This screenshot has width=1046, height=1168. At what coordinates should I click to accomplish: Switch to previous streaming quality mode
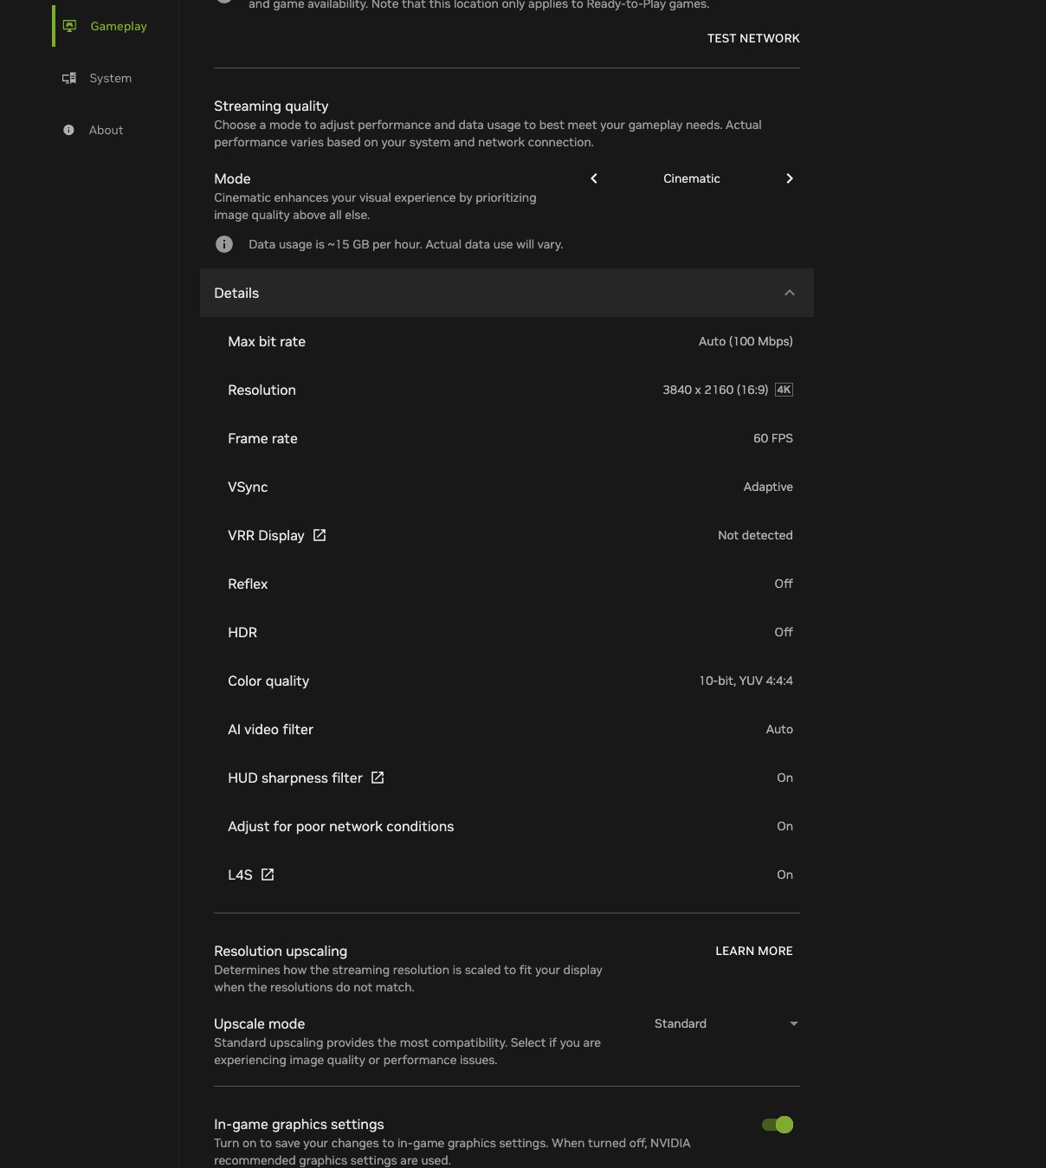[594, 178]
